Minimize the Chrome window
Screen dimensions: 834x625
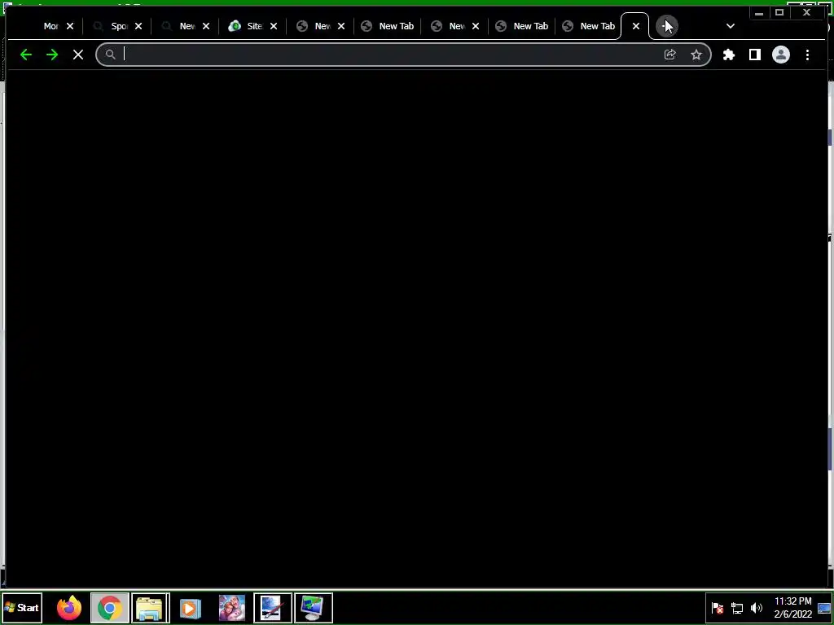759,13
